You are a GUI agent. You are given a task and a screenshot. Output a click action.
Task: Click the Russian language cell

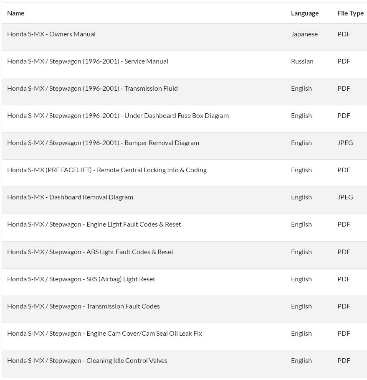click(x=302, y=61)
